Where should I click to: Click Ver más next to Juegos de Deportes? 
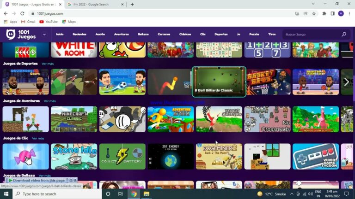(x=48, y=64)
